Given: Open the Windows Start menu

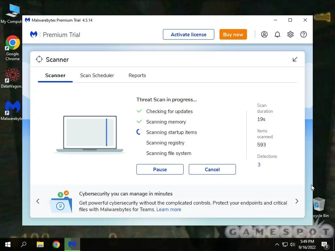Looking at the screenshot, I should click(x=8, y=244).
